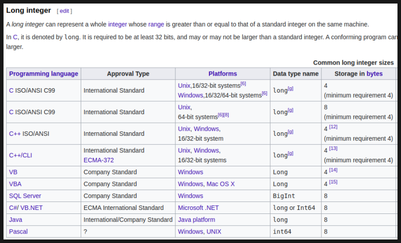Screen dimensions: 401x243
Task: Open the Pascal language link
Action: click(x=19, y=231)
